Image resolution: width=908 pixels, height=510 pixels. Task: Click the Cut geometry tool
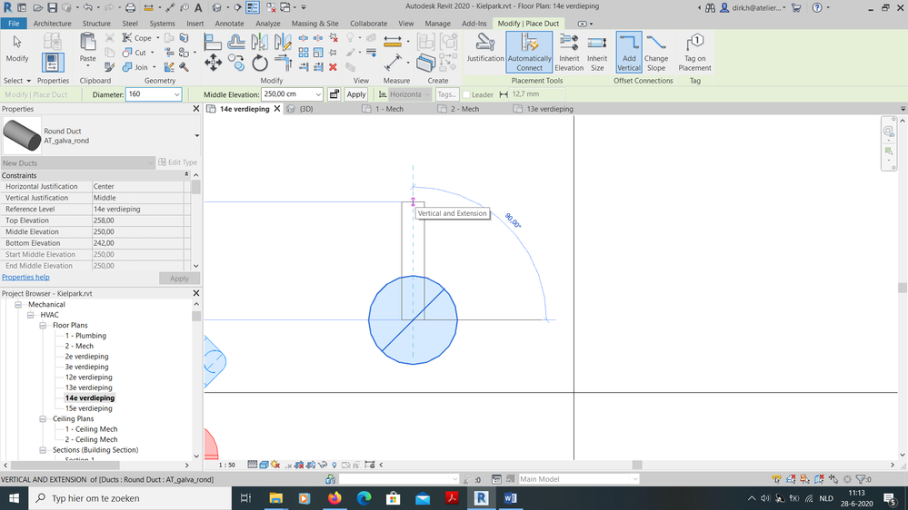[135, 53]
